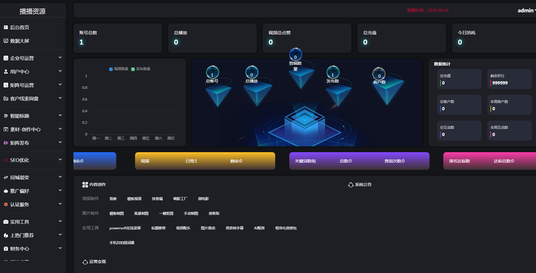The width and height of the screenshot is (536, 273).
Task: Expand the 财务中心 sidebar chevron
Action: coord(60,249)
